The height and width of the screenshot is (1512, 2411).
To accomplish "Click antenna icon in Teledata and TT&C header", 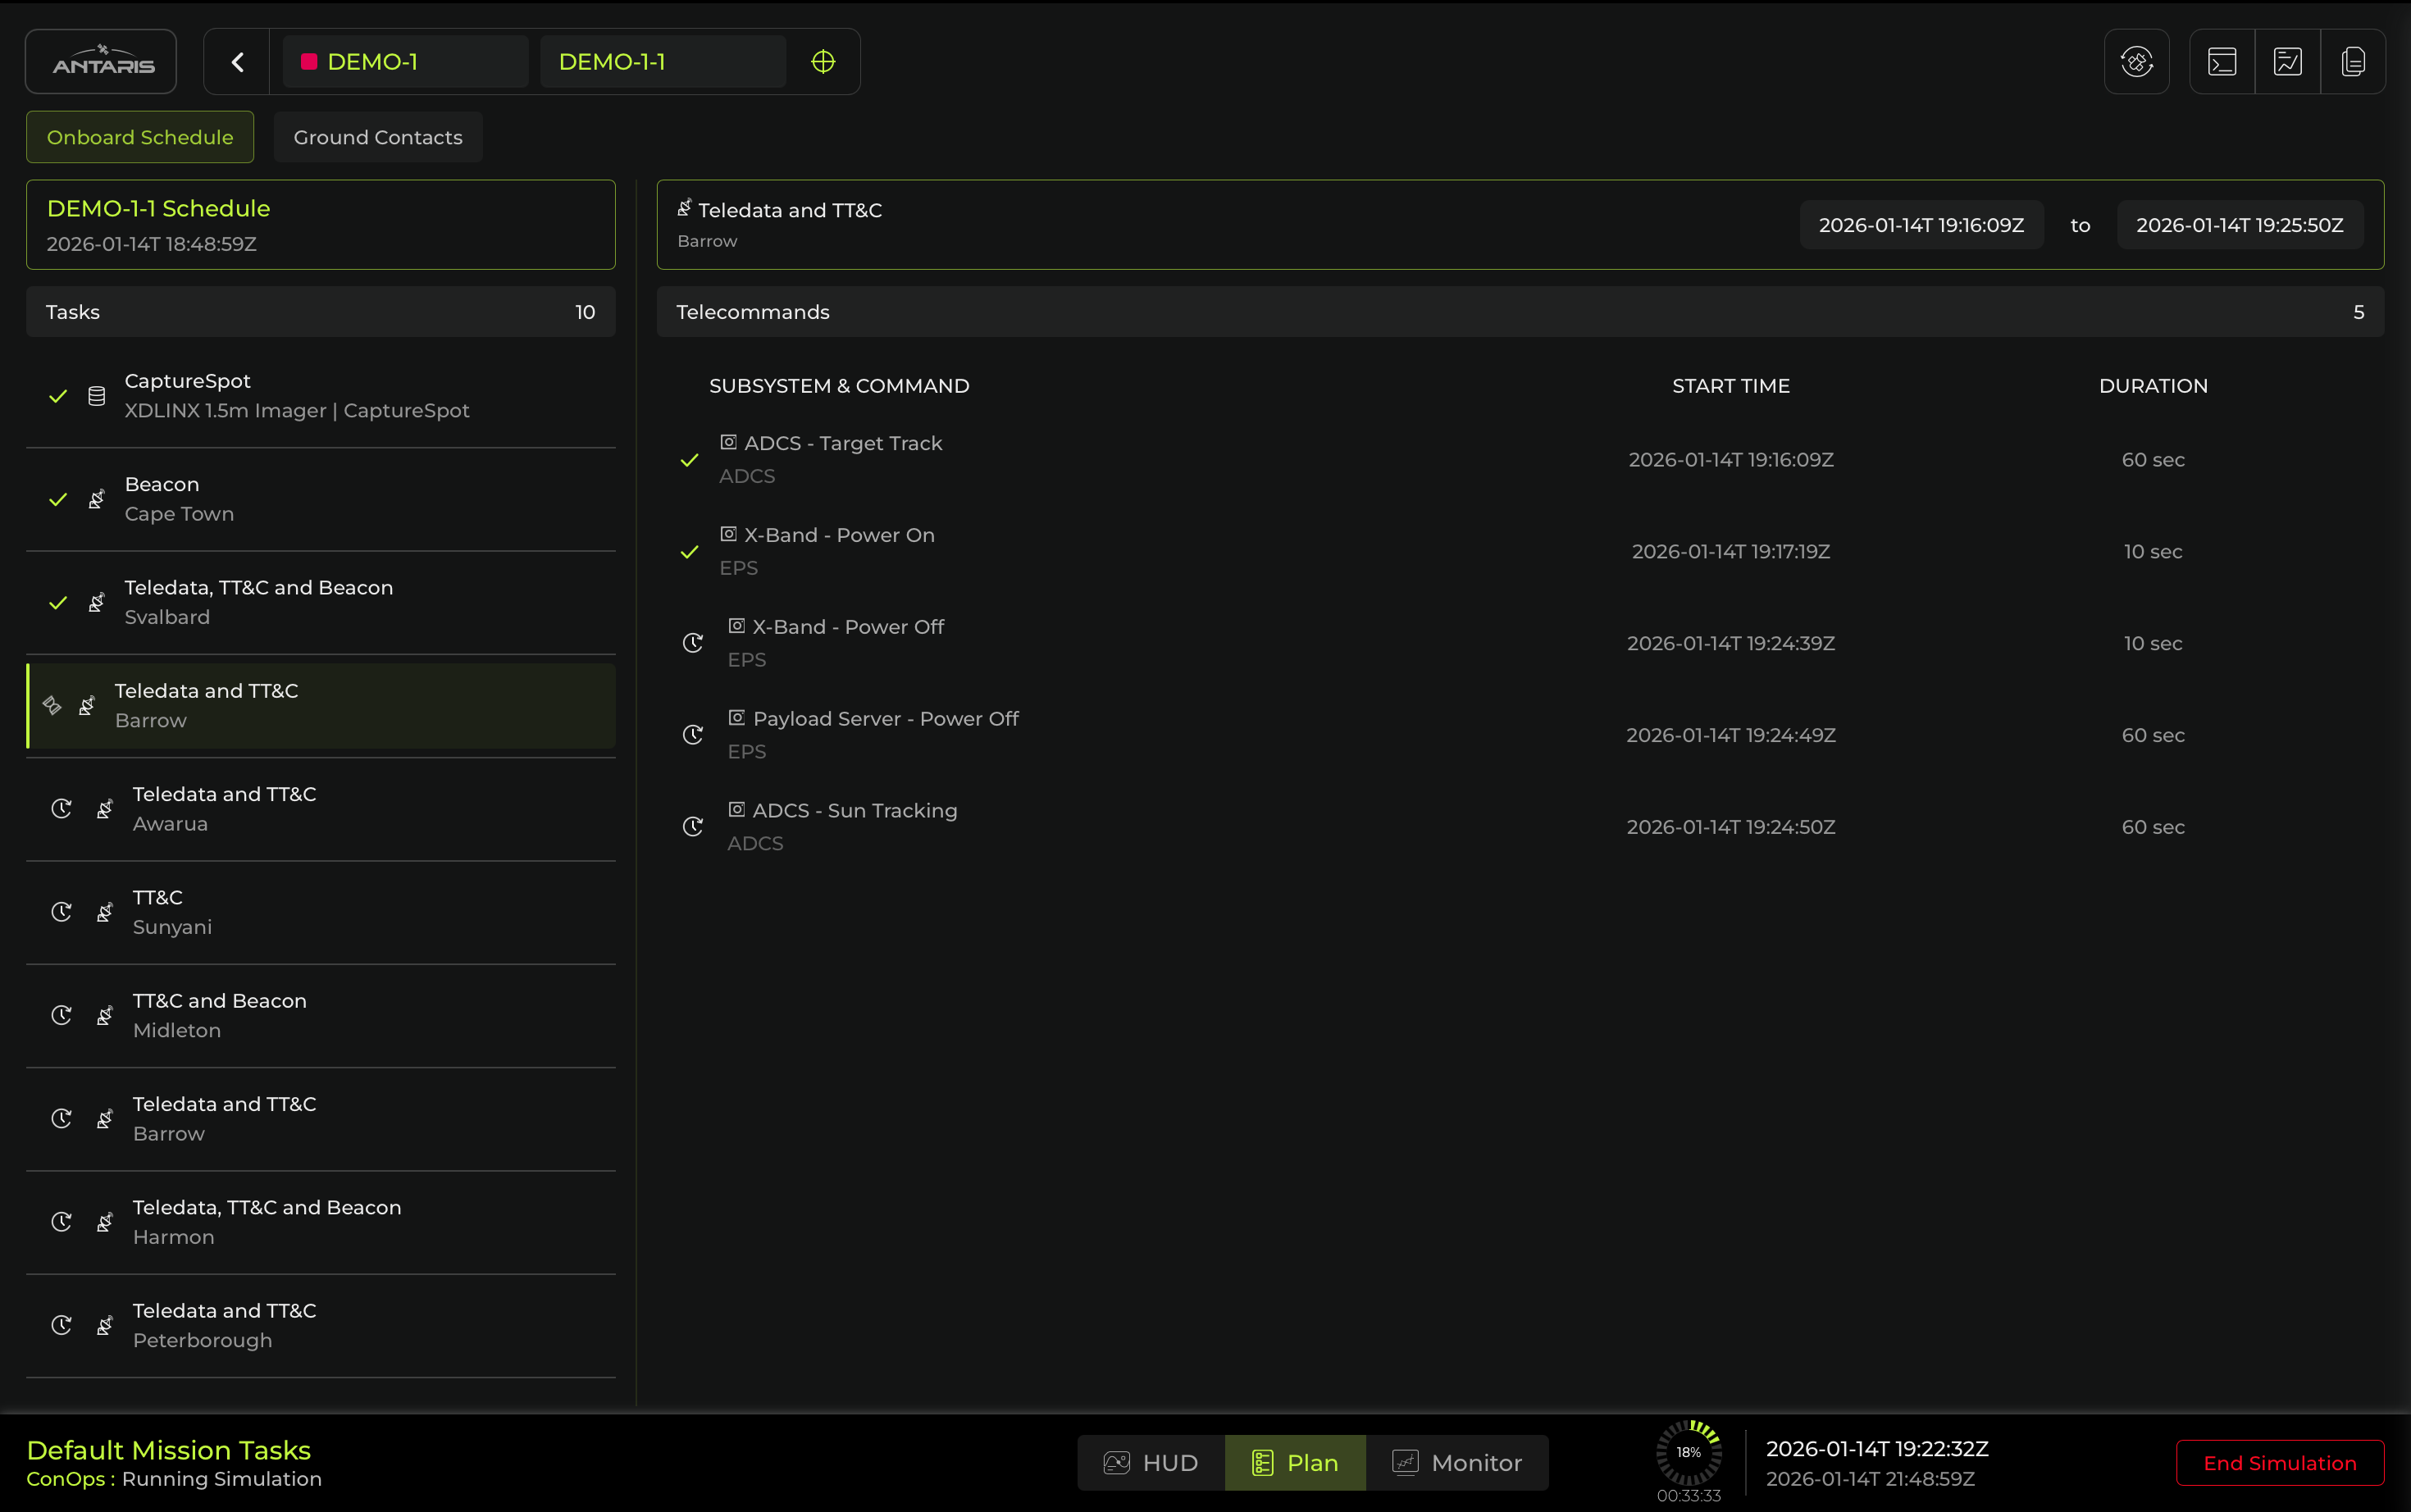I will point(685,208).
